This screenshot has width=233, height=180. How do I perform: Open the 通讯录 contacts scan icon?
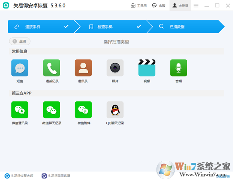(x=83, y=68)
